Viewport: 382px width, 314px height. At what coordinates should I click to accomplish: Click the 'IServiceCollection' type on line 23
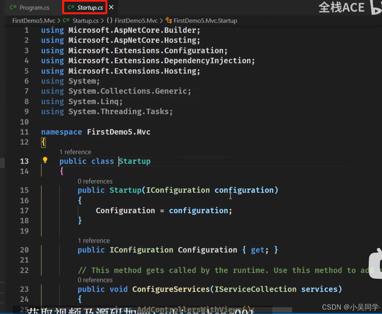pyautogui.click(x=255, y=289)
